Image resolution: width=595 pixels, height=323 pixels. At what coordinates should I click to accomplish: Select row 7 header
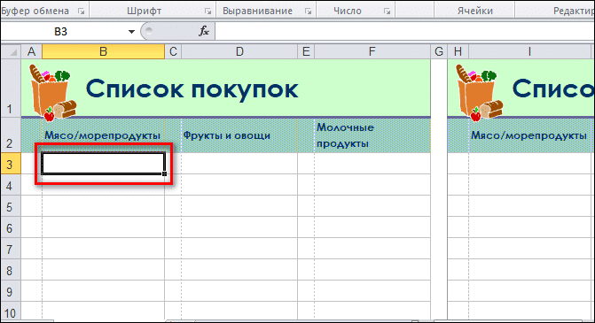click(x=11, y=249)
